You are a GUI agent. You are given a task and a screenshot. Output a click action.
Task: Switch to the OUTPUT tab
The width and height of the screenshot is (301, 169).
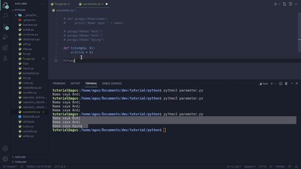pyautogui.click(x=75, y=84)
